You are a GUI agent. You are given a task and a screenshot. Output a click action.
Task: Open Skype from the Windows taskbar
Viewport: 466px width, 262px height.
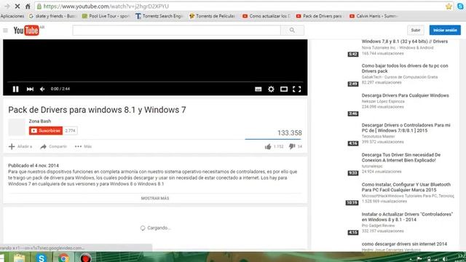tap(42, 258)
